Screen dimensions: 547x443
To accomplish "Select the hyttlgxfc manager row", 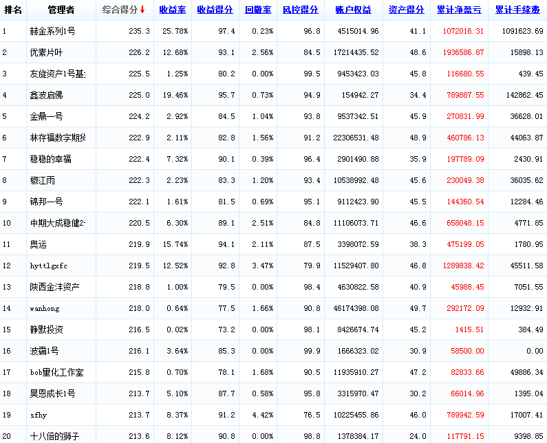I will [x=48, y=266].
